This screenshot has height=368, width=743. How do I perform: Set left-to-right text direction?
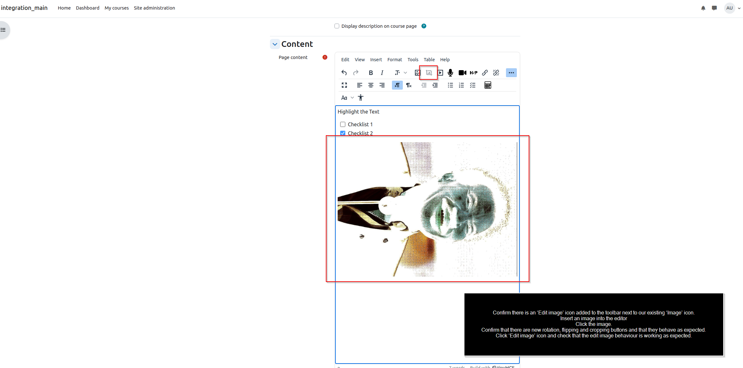[397, 85]
